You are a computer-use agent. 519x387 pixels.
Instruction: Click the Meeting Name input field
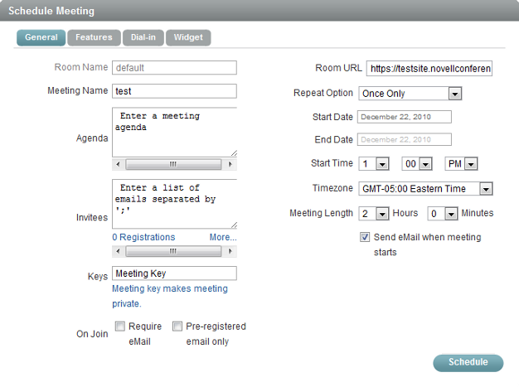pos(174,91)
